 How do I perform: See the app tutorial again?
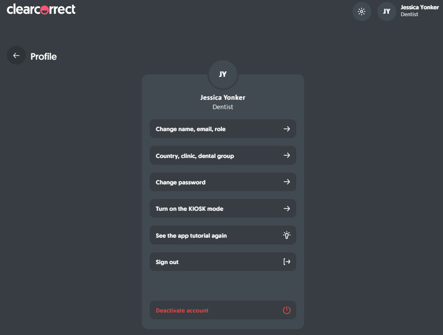tap(191, 236)
